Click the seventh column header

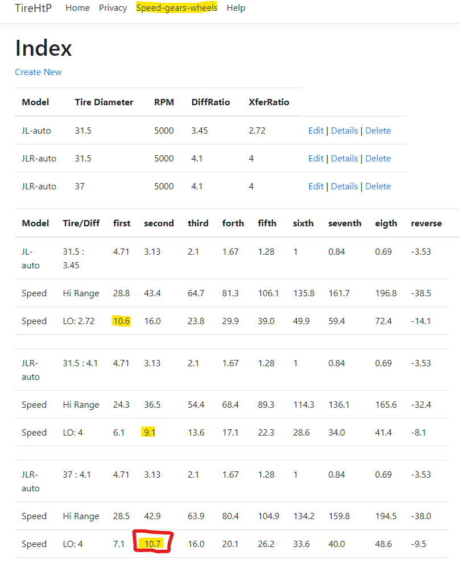click(x=345, y=223)
